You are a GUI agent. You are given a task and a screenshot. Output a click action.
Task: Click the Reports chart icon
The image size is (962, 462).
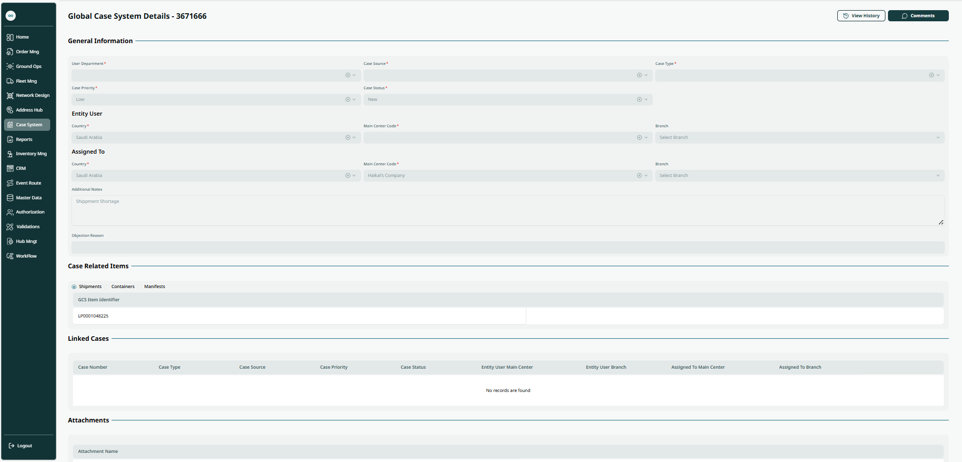click(10, 139)
